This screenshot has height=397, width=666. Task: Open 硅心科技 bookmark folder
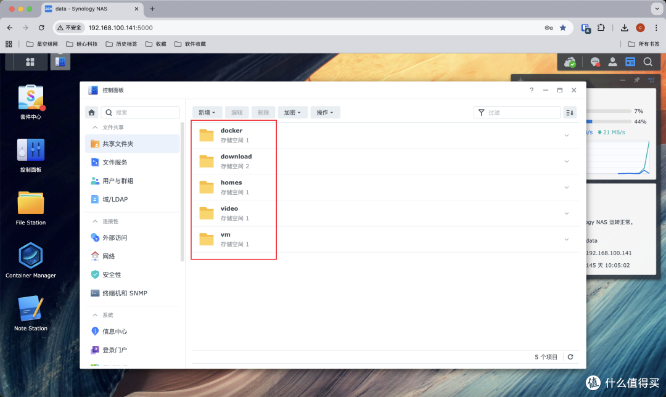coord(81,44)
